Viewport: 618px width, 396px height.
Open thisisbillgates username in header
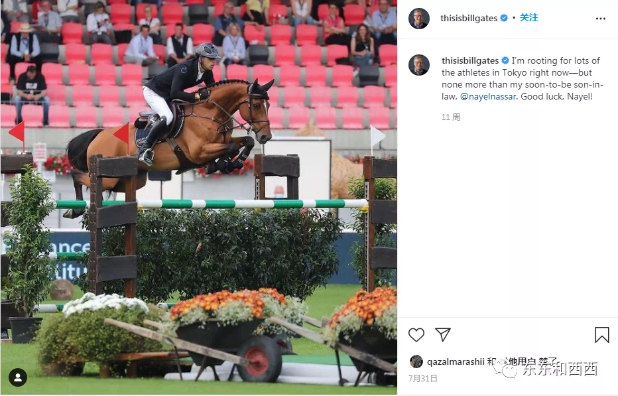point(469,18)
